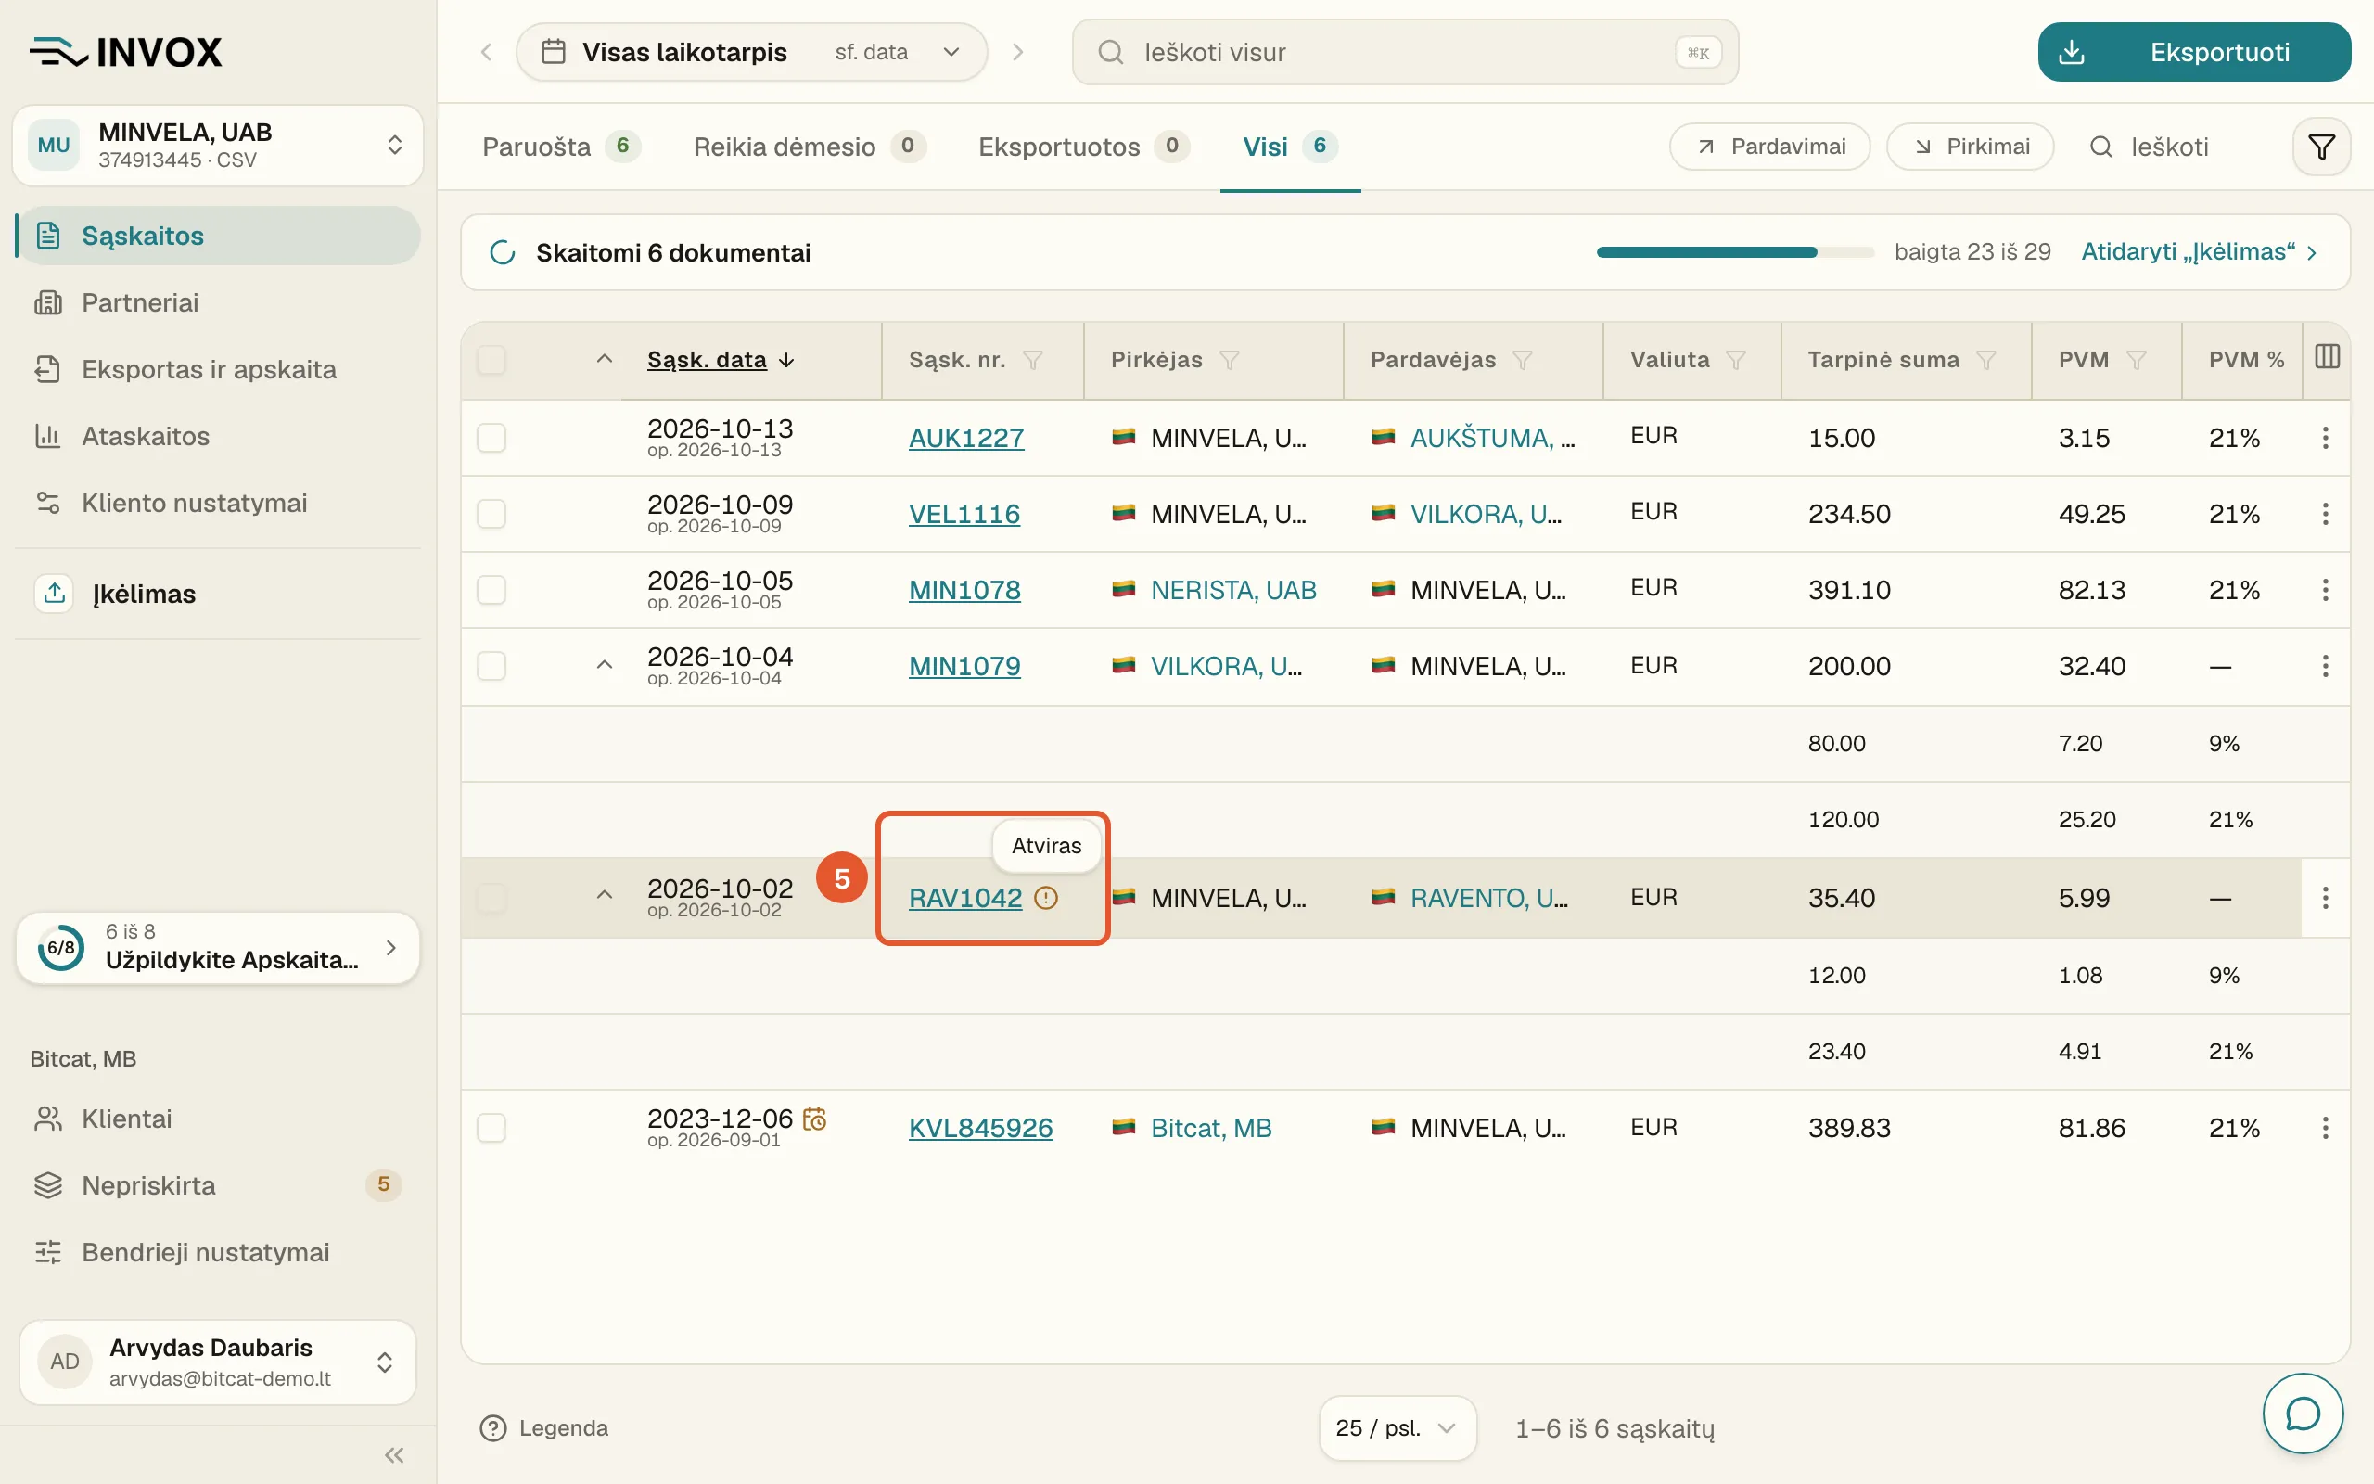
Task: Open MINVELA, UAB company switcher
Action: (218, 146)
